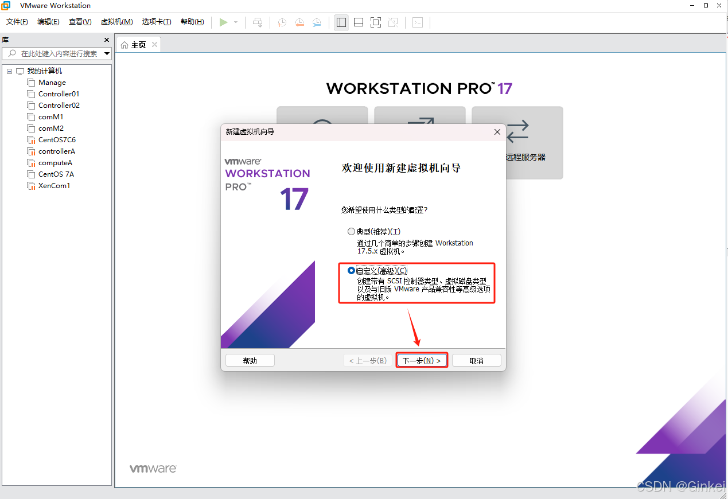This screenshot has height=499, width=728.
Task: Click the send Ctrl+Alt+Del toolbar icon
Action: pyautogui.click(x=258, y=22)
